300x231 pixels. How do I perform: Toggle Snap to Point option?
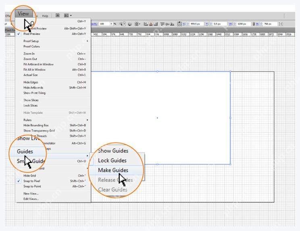coord(53,186)
